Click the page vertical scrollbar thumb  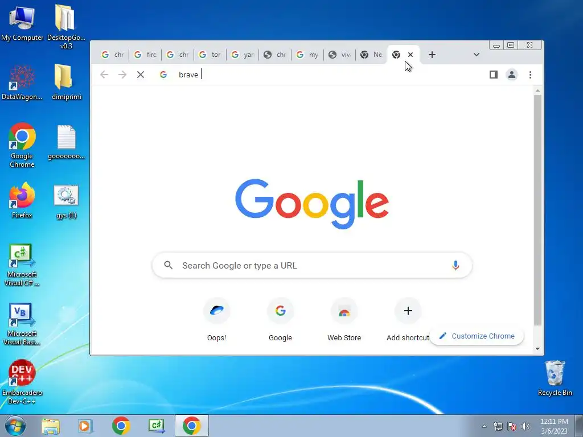(537, 210)
